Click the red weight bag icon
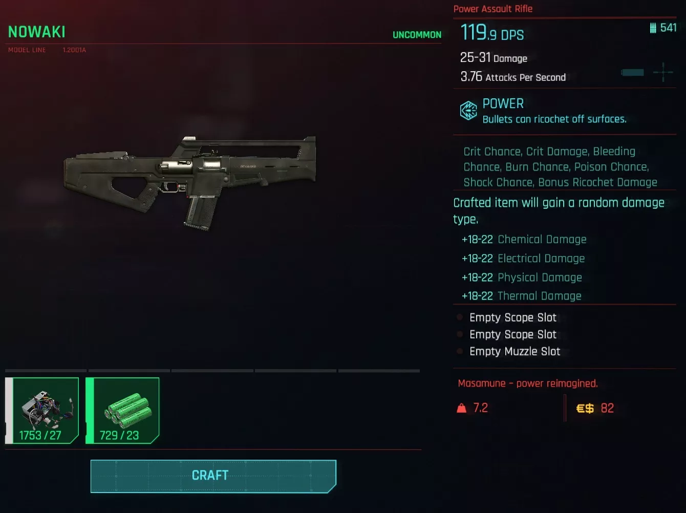Image resolution: width=686 pixels, height=513 pixels. coord(462,408)
